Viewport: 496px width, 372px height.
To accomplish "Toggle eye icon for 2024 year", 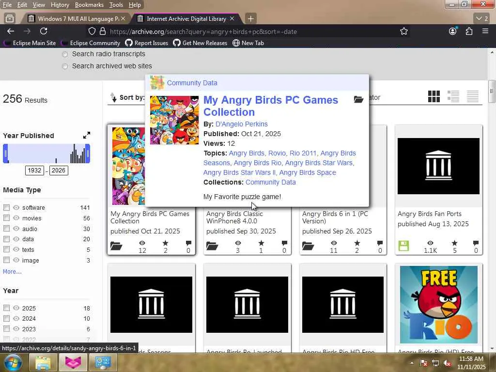I will click(16, 318).
